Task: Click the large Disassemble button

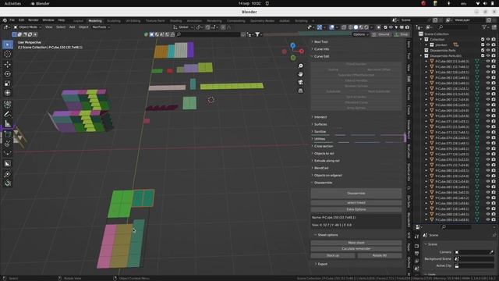Action: click(356, 194)
